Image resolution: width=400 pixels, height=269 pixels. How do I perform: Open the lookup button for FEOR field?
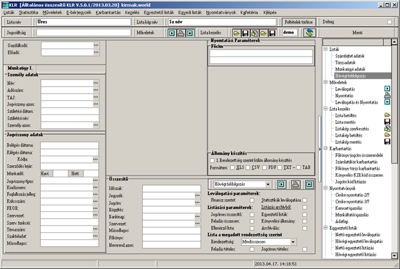(96, 208)
